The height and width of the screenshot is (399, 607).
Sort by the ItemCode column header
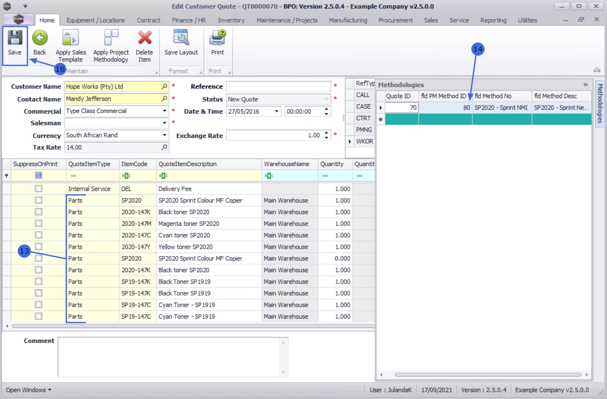137,164
